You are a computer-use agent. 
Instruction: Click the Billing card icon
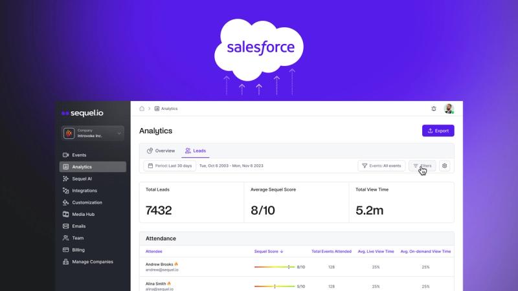(x=66, y=250)
